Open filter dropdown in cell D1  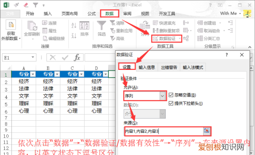[x=106, y=74]
